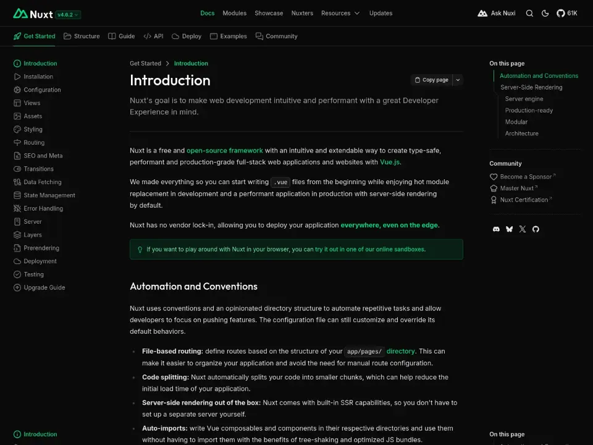
Task: Open the Become a Sponsor link
Action: coord(523,177)
